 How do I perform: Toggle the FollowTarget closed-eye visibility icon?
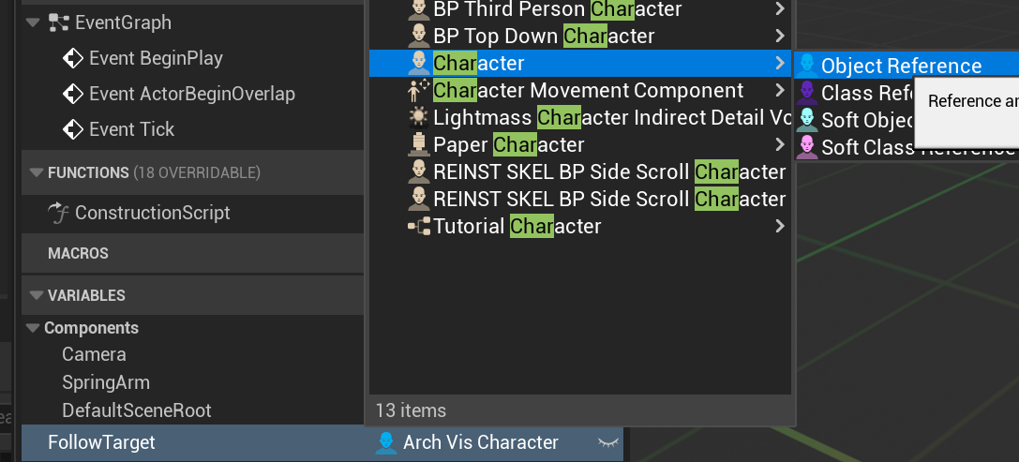click(x=608, y=442)
